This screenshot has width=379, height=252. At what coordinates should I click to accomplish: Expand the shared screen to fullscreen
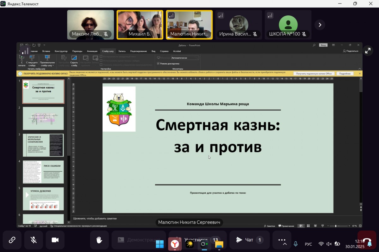pyautogui.click(x=368, y=50)
